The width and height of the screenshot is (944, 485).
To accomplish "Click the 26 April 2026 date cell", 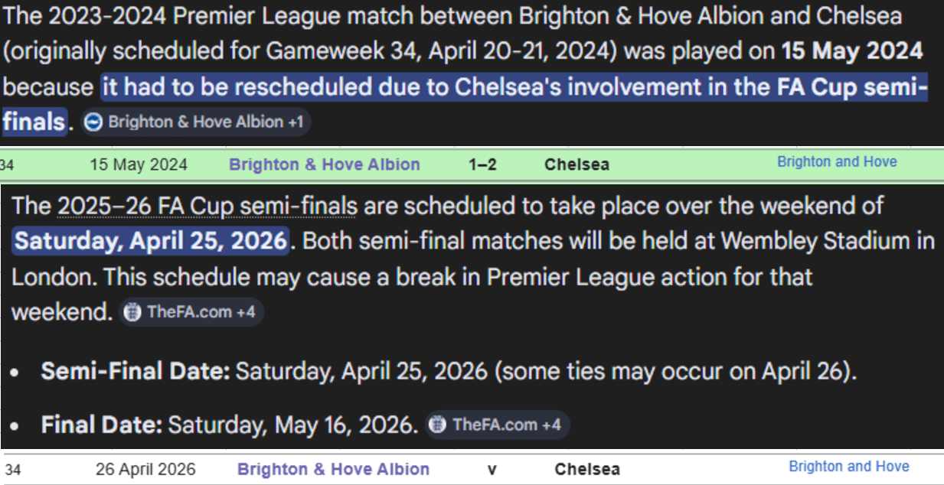I will [145, 469].
